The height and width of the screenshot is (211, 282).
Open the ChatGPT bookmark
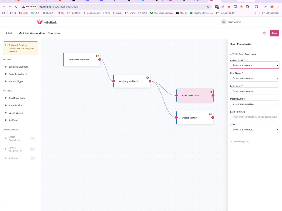(48, 13)
